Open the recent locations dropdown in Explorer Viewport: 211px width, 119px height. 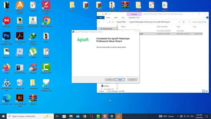(x=107, y=22)
